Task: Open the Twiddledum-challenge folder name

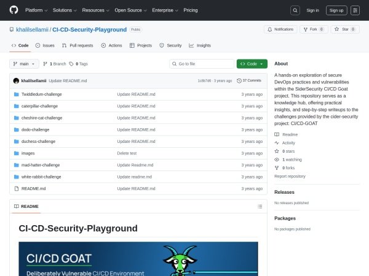Action: coord(42,94)
